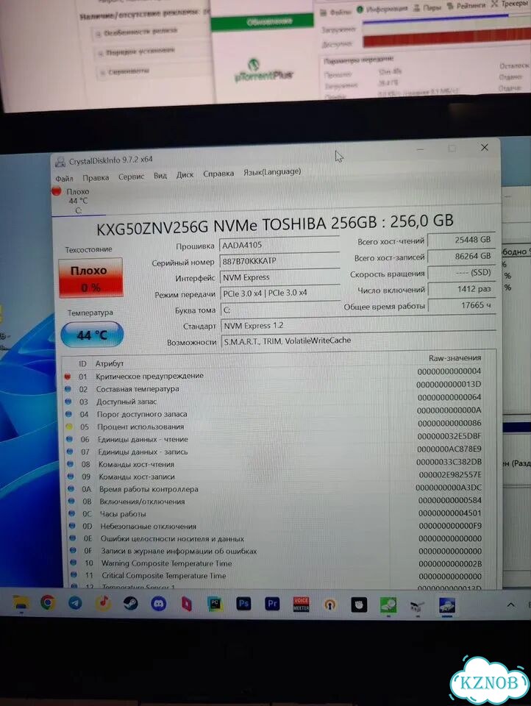Image resolution: width=531 pixels, height=706 pixels.
Task: Click the Атрибут column header
Action: coord(110,363)
